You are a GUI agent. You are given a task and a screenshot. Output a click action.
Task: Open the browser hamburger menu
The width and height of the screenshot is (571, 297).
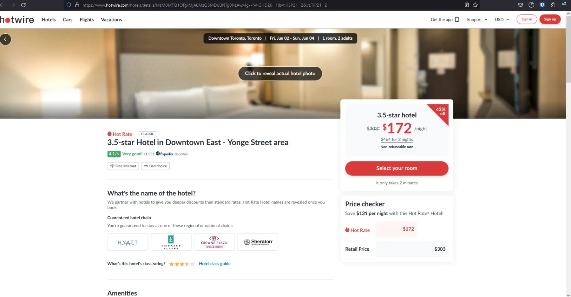[564, 5]
